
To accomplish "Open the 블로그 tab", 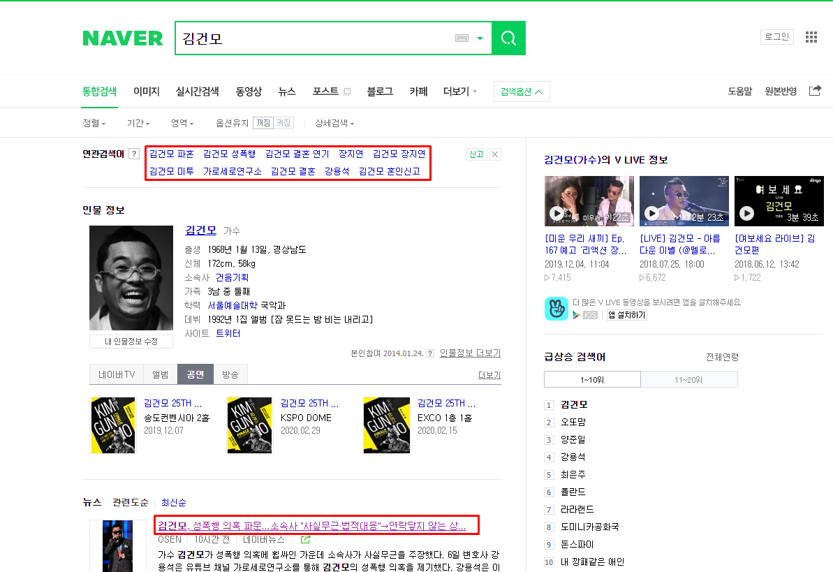I will pyautogui.click(x=380, y=91).
